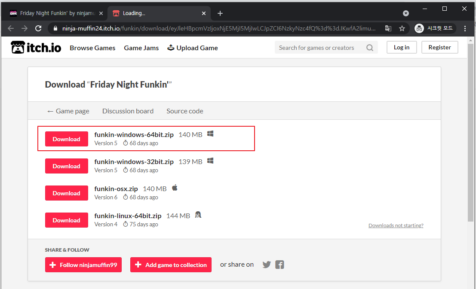Open Chrome three-dot menu
The width and height of the screenshot is (476, 289).
pyautogui.click(x=465, y=28)
